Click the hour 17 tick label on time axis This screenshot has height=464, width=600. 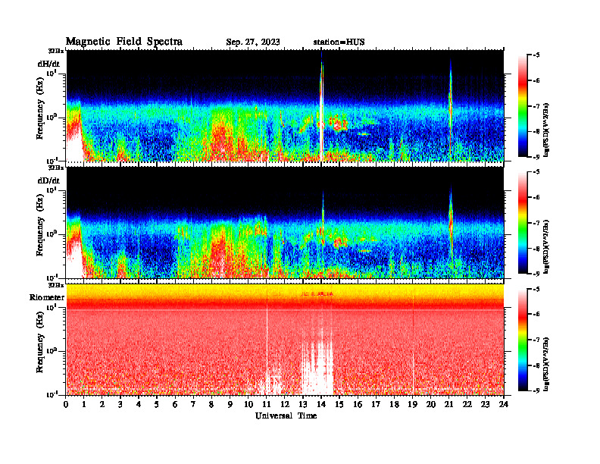pyautogui.click(x=376, y=404)
